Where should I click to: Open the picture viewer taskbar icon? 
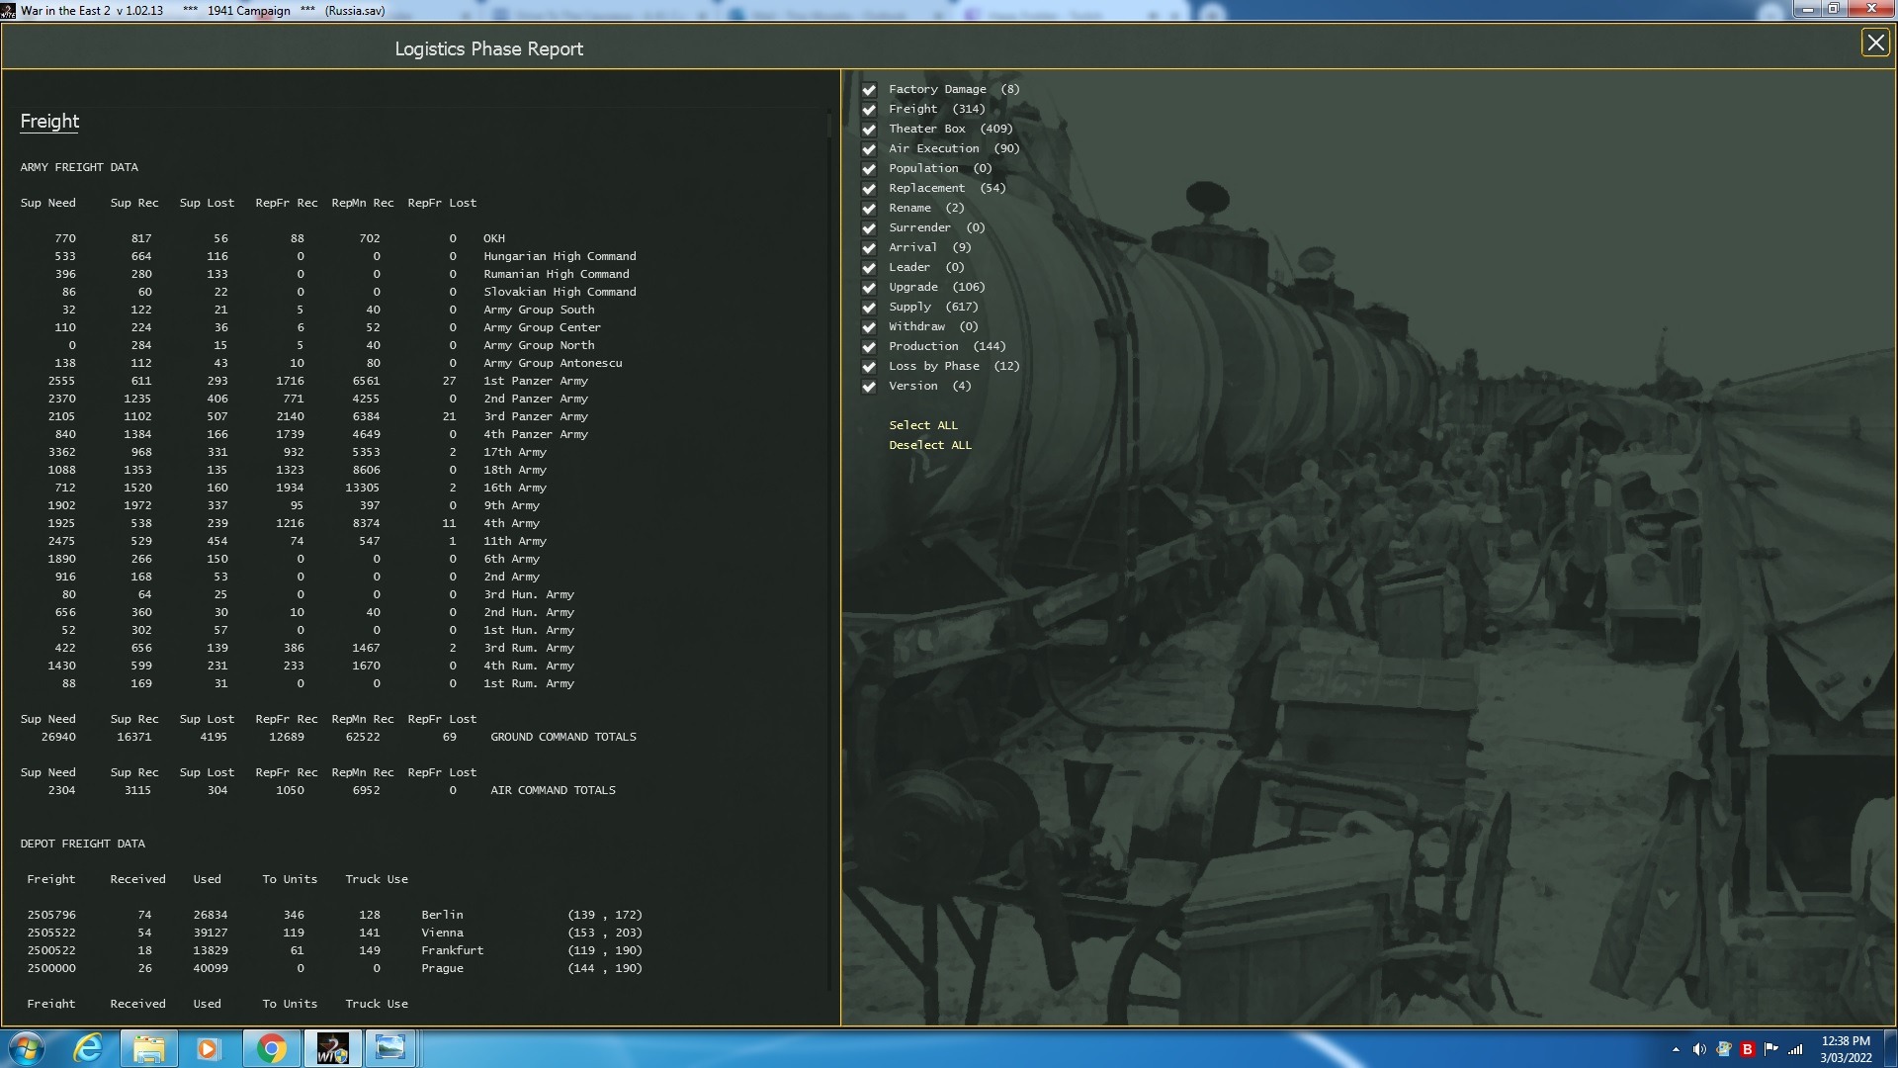pos(391,1048)
